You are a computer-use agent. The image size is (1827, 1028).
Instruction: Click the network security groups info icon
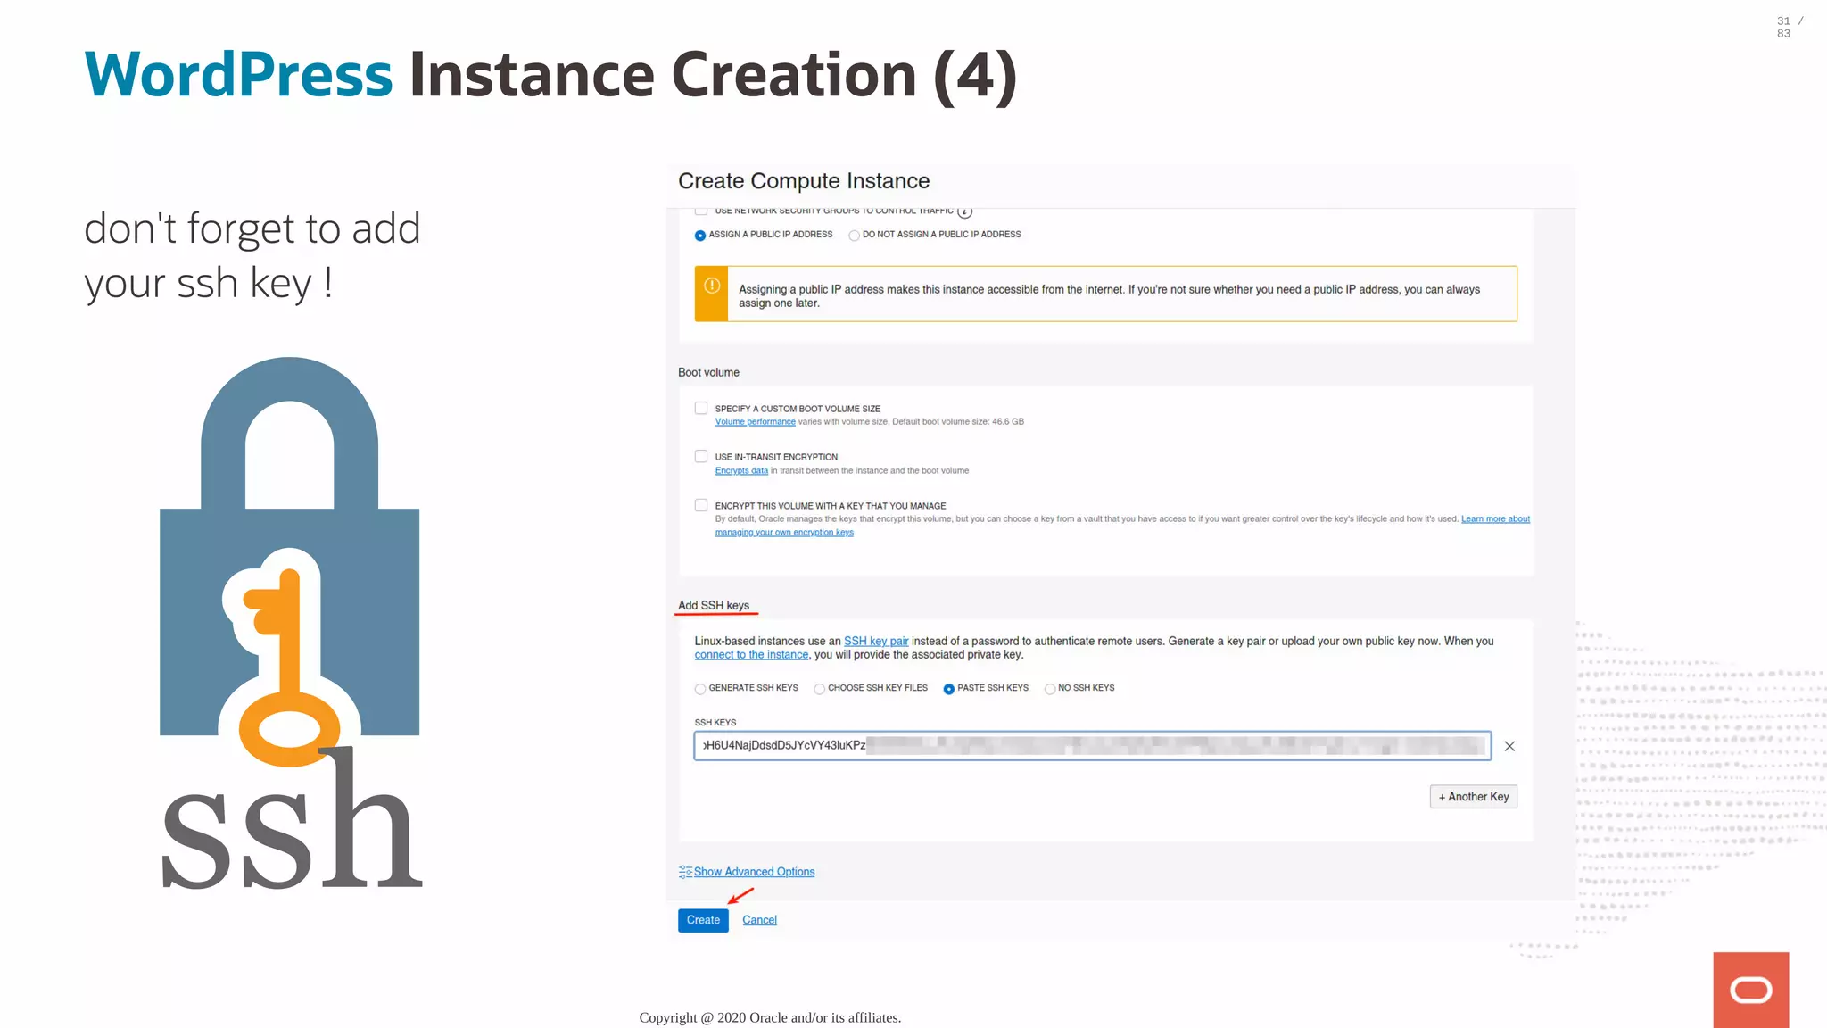coord(964,211)
